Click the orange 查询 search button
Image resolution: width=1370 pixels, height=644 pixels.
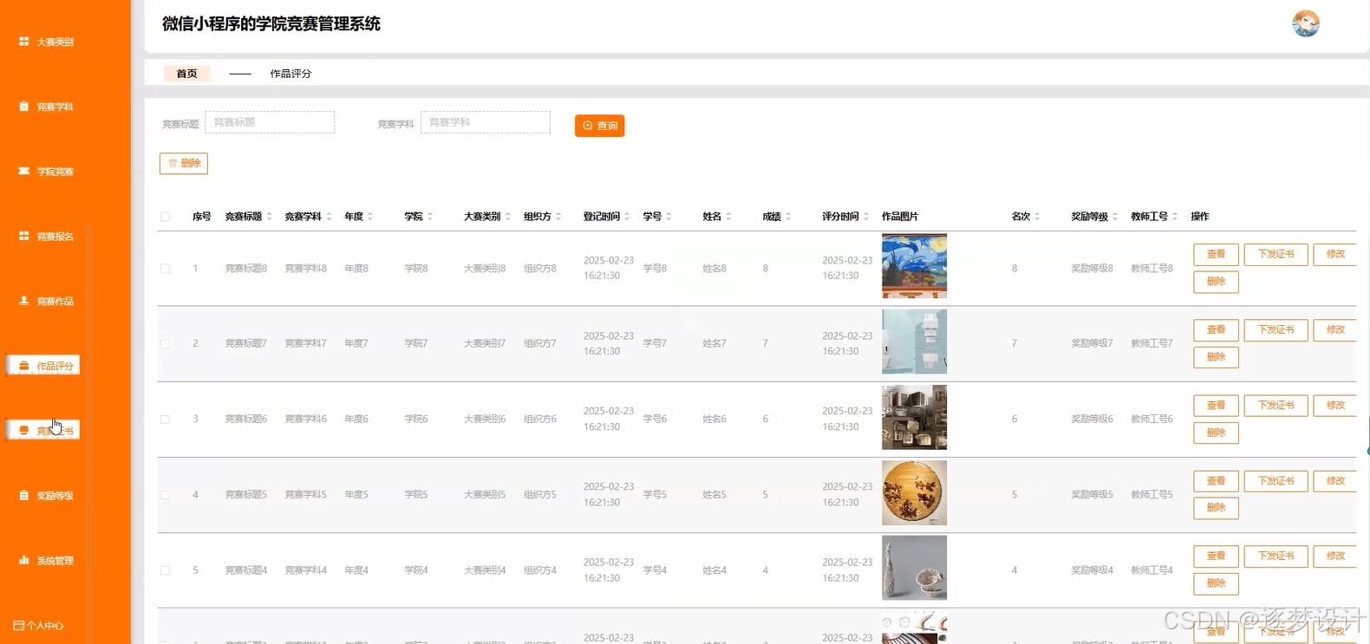click(x=599, y=126)
